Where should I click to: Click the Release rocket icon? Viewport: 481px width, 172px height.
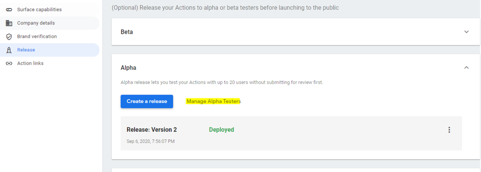click(x=9, y=50)
